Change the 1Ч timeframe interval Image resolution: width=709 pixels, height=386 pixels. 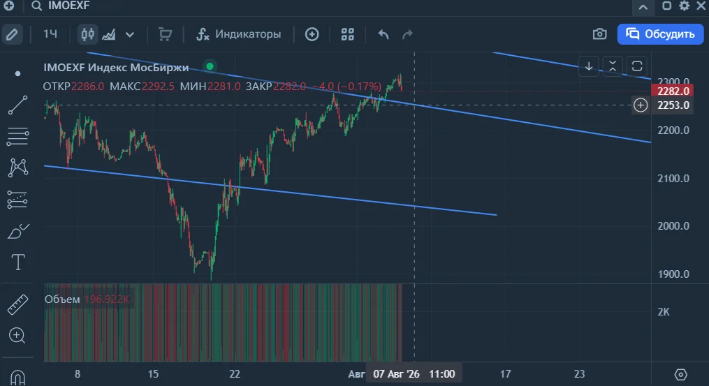pyautogui.click(x=50, y=34)
